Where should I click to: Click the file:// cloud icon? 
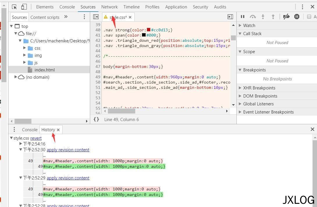(21, 33)
